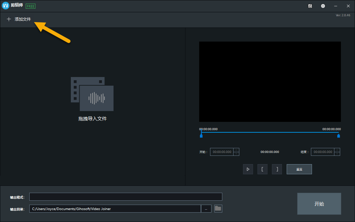Set start point with left bracket button
The width and height of the screenshot is (355, 222).
click(x=262, y=169)
